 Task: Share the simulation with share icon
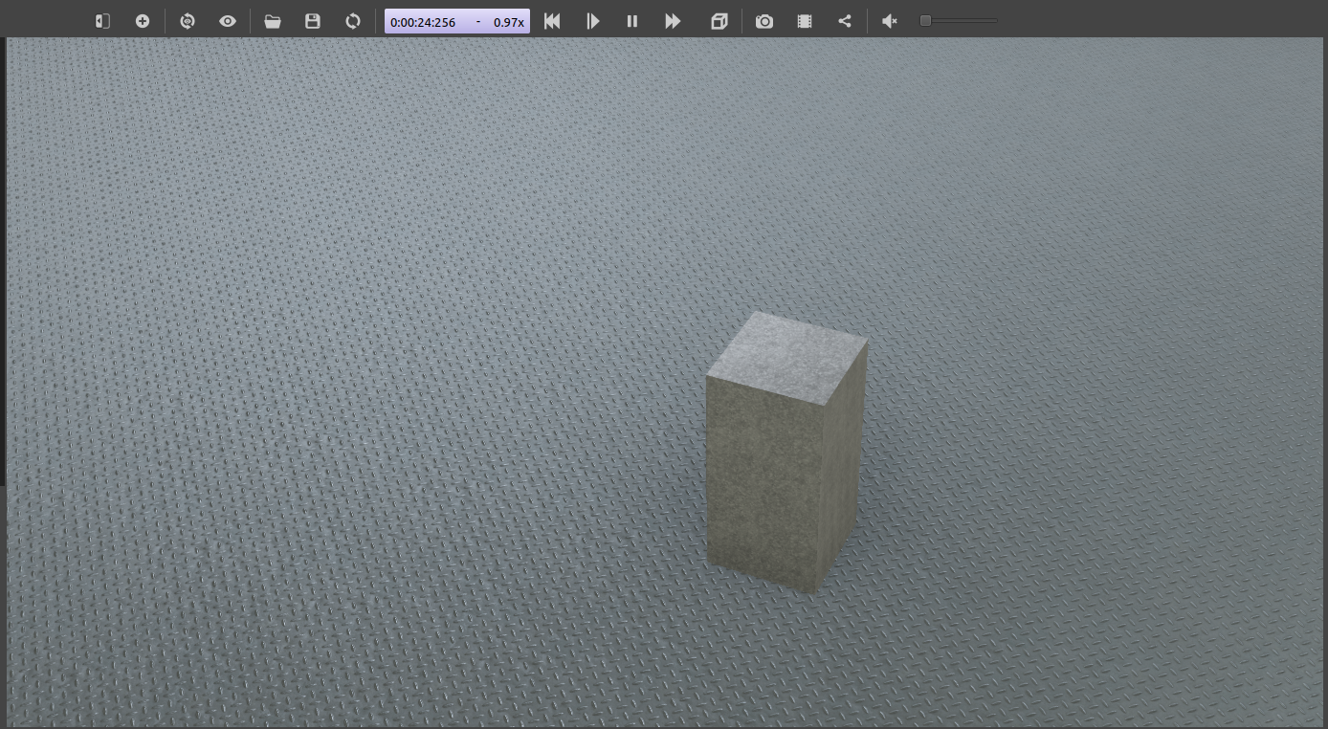click(845, 21)
